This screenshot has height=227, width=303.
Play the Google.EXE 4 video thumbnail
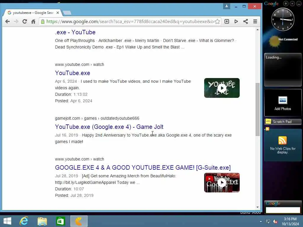coord(222,183)
